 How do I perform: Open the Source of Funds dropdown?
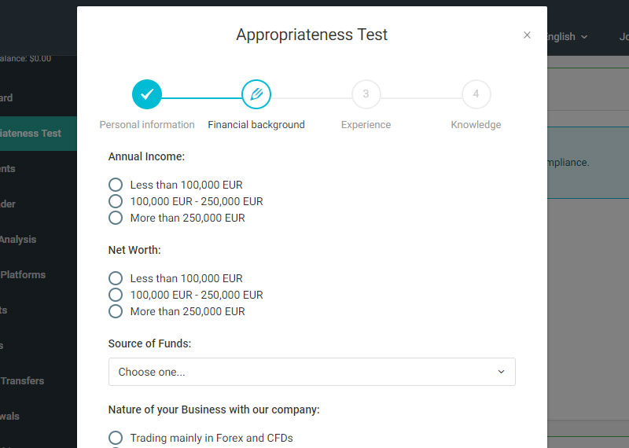pos(311,372)
